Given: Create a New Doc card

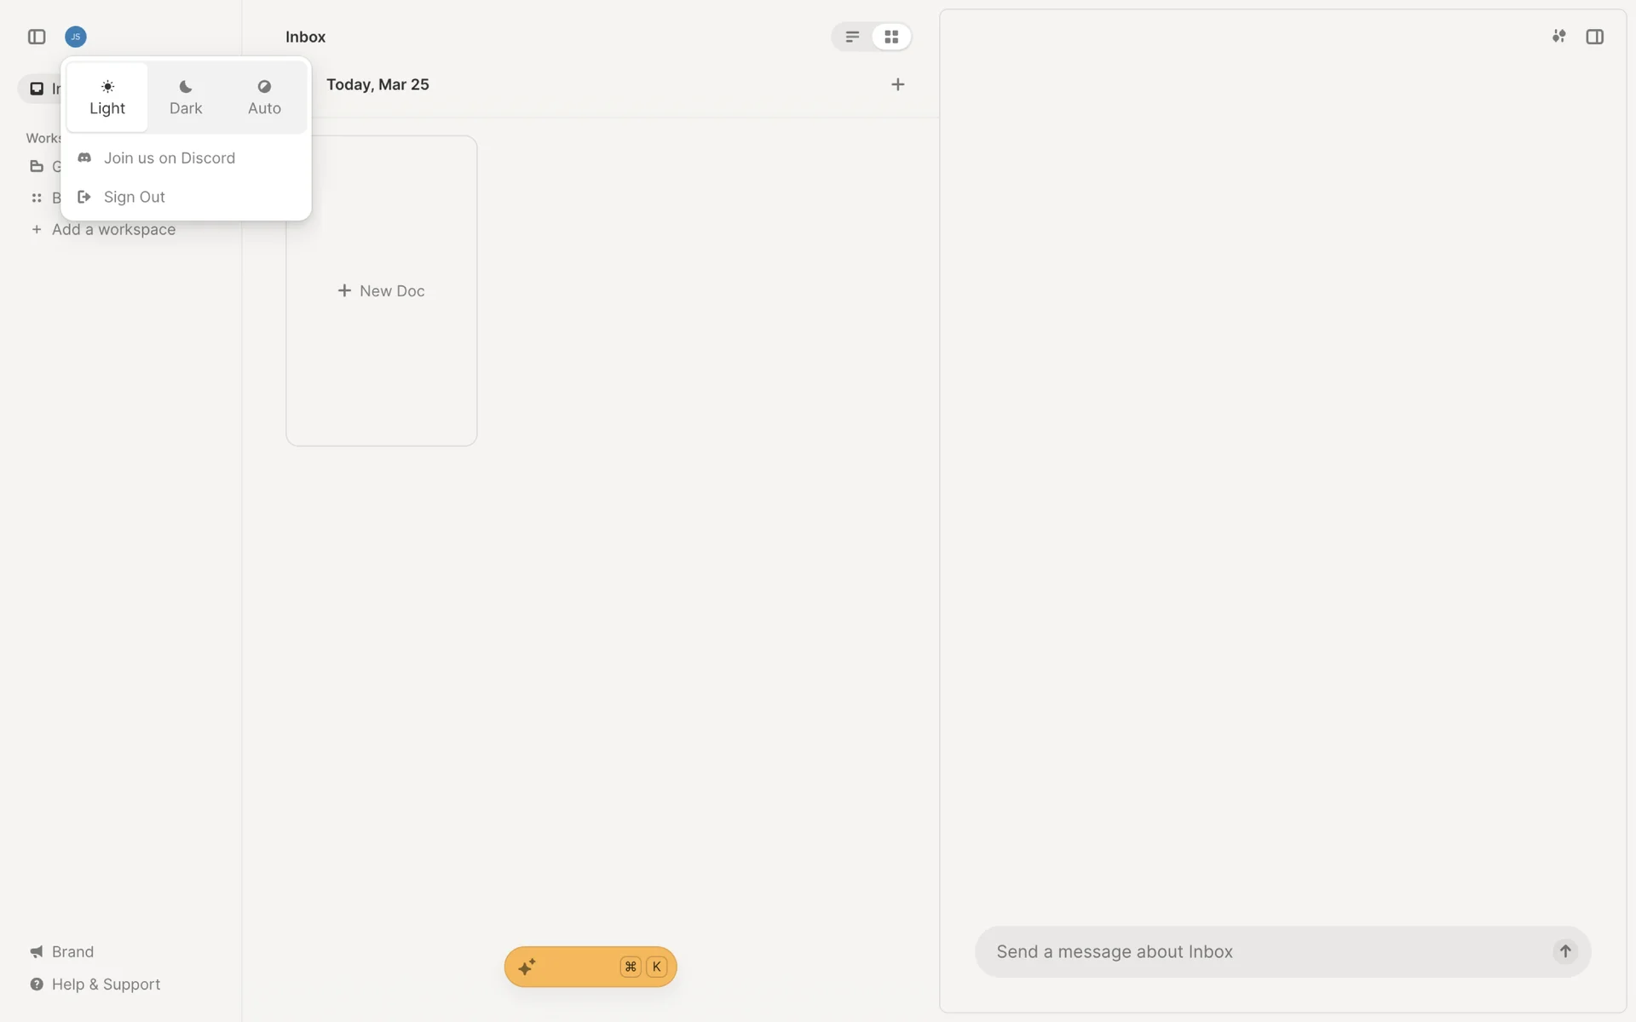Looking at the screenshot, I should tap(381, 291).
